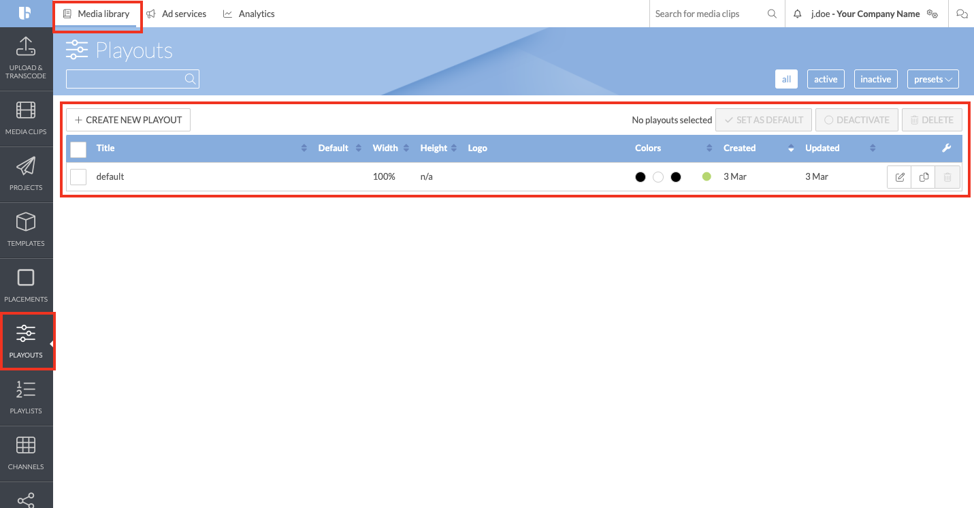
Task: Click the first black color swatch
Action: [x=640, y=177]
